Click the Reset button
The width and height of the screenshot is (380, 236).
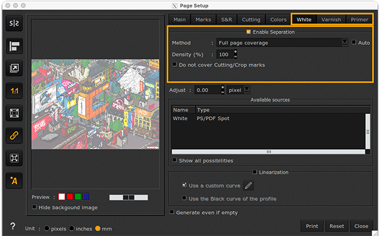[336, 226]
